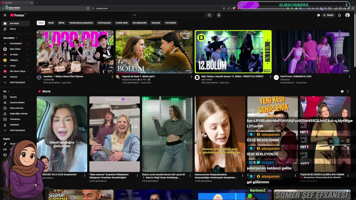This screenshot has width=356, height=200.
Task: Open the Abonelikler section chevron
Action: [17, 38]
